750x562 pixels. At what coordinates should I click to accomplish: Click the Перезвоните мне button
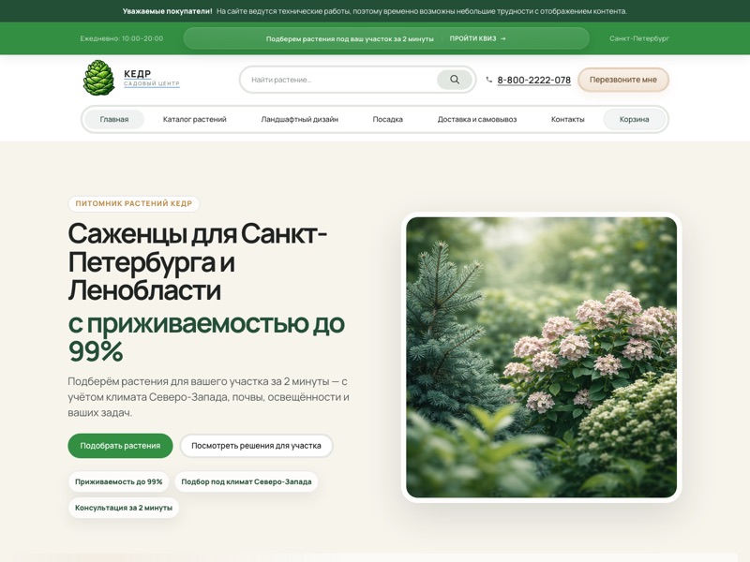pos(622,80)
